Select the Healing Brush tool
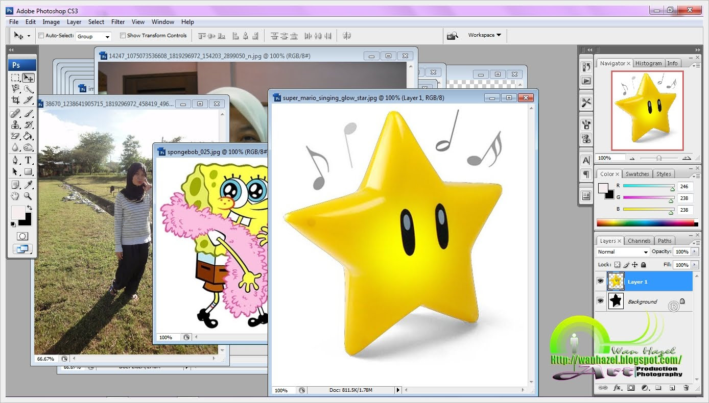The width and height of the screenshot is (709, 403). pyautogui.click(x=15, y=113)
